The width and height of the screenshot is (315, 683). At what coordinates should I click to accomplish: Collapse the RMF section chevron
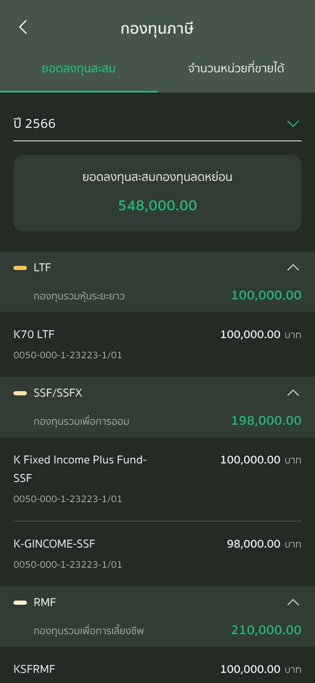click(x=293, y=602)
